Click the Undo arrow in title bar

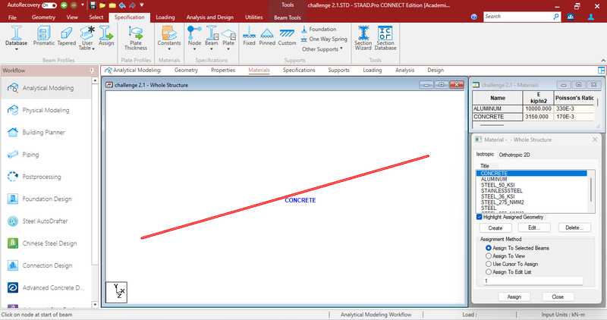tap(122, 5)
